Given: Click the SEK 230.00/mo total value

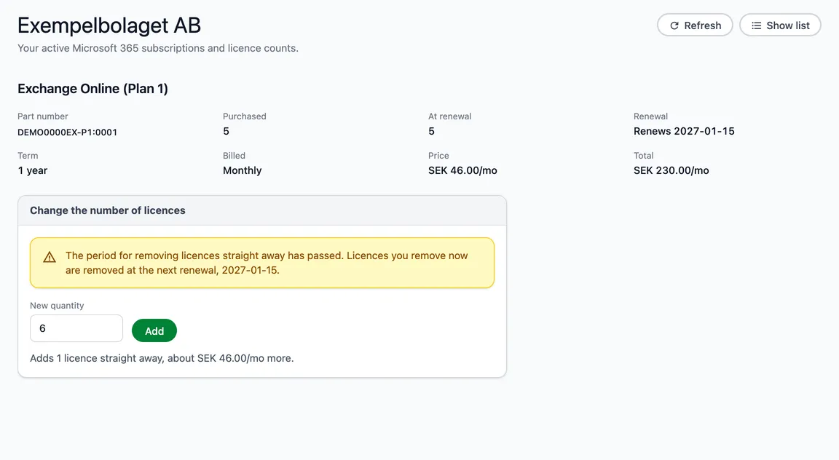Looking at the screenshot, I should [671, 170].
